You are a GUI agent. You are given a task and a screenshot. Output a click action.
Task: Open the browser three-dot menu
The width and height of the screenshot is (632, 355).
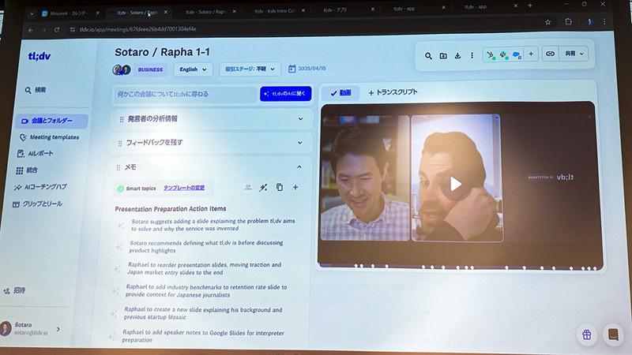click(x=604, y=21)
